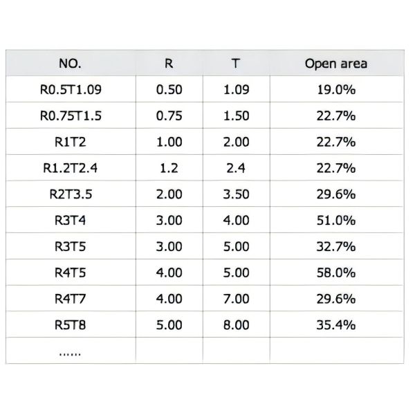
Task: Click the Open area column header
Action: coord(335,64)
